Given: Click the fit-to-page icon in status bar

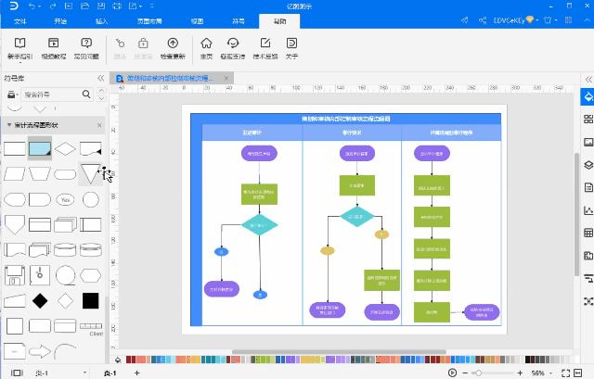Looking at the screenshot, I should pyautogui.click(x=565, y=373).
